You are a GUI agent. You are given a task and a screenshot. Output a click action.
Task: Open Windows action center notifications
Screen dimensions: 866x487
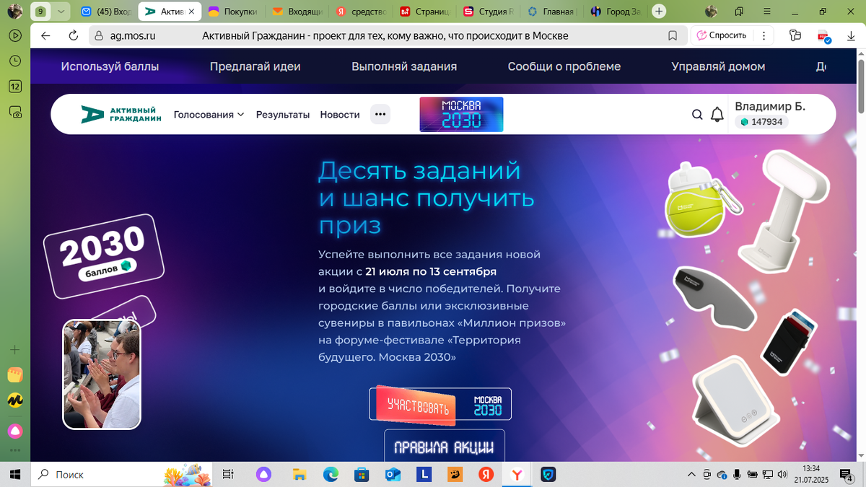click(847, 474)
